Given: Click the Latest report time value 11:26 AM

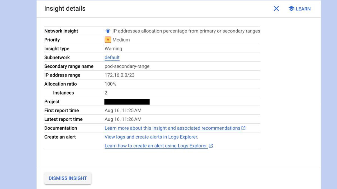Looking at the screenshot, I should 123,119.
